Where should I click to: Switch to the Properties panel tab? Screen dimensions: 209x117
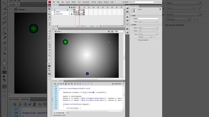[x=134, y=6]
